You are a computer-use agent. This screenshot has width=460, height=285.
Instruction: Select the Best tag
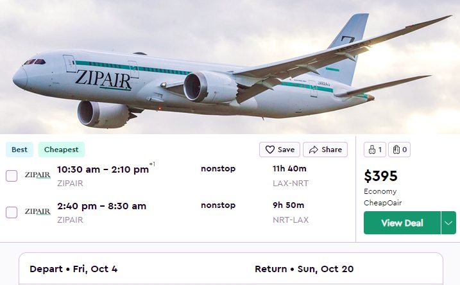pyautogui.click(x=19, y=150)
